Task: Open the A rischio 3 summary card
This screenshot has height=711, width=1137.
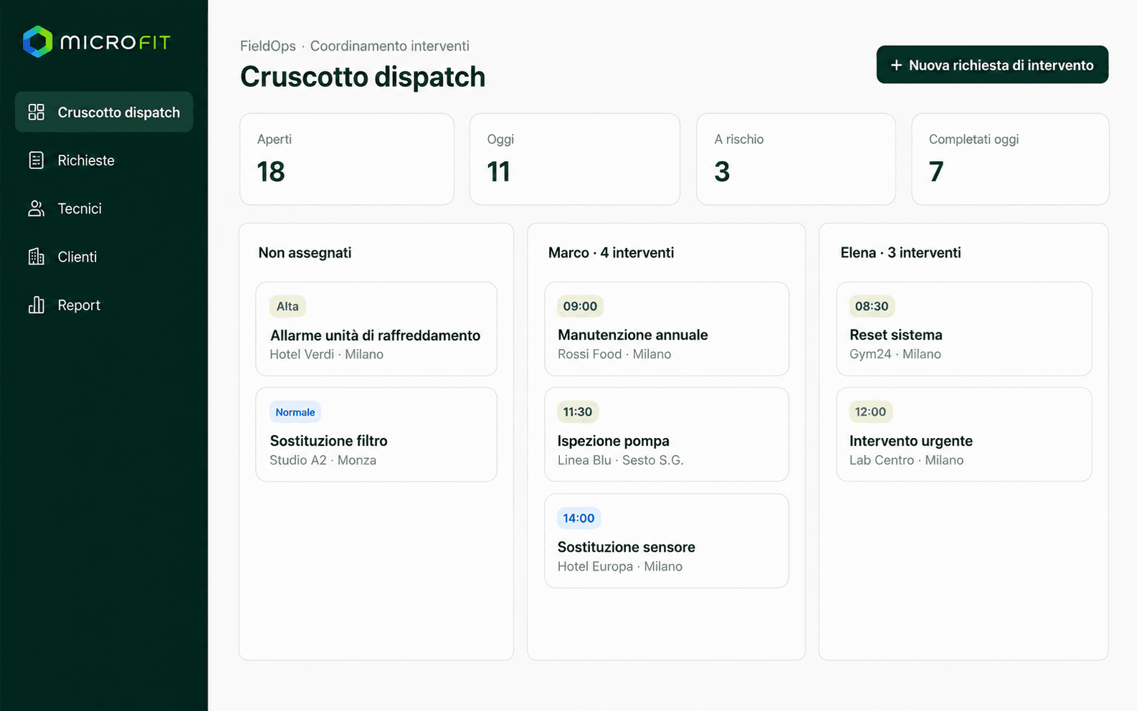Action: coord(796,159)
